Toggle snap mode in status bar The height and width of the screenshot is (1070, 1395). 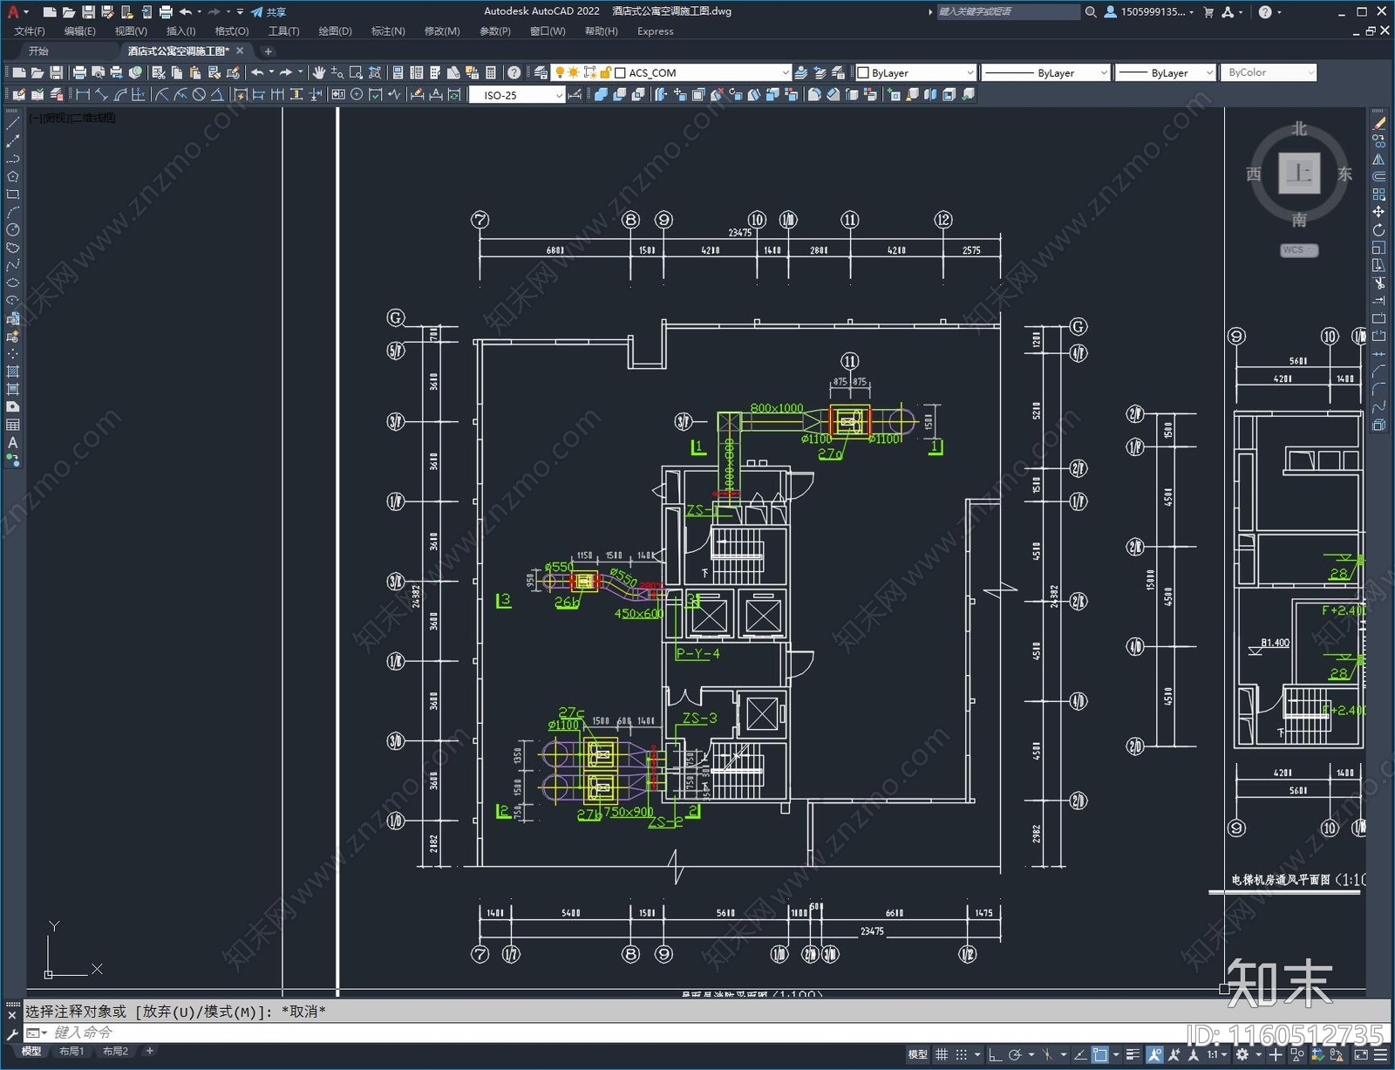(962, 1054)
